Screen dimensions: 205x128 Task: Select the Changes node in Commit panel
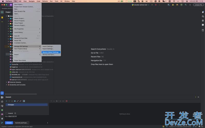tap(27, 105)
